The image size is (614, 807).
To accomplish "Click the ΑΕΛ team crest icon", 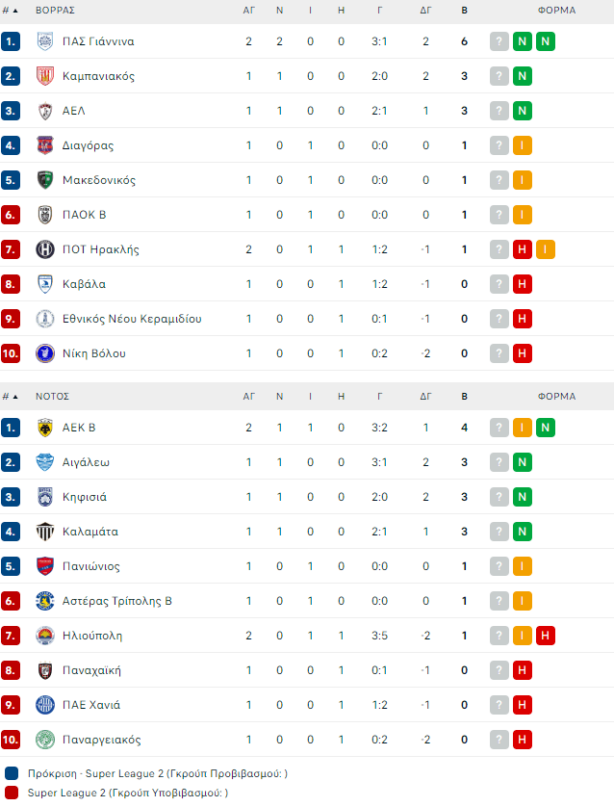I will [44, 111].
